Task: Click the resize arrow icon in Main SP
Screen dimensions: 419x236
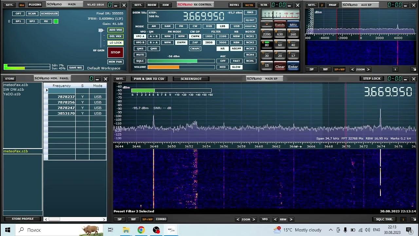Action: (x=414, y=219)
